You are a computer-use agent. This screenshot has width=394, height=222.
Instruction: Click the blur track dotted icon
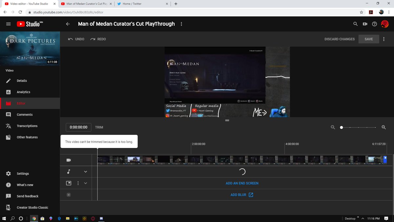click(x=69, y=195)
